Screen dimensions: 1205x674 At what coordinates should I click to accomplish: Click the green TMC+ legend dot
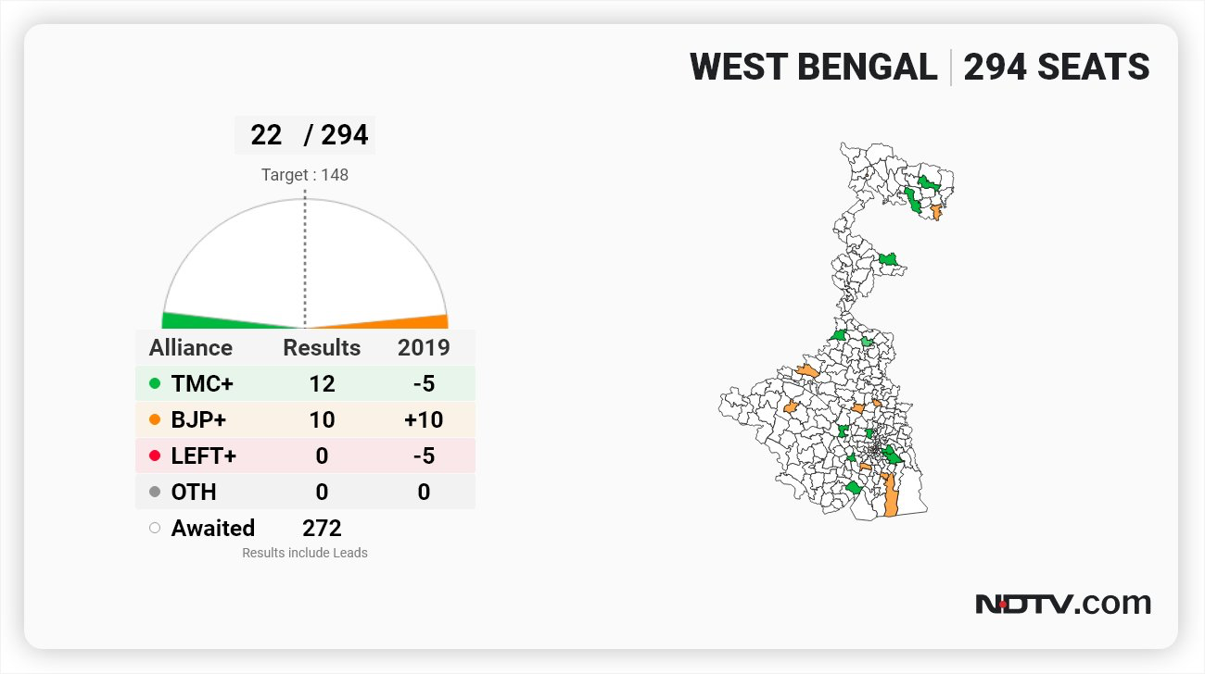(x=155, y=383)
